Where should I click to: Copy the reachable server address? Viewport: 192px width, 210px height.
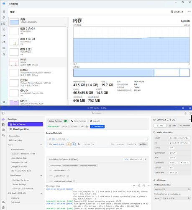coord(87,126)
